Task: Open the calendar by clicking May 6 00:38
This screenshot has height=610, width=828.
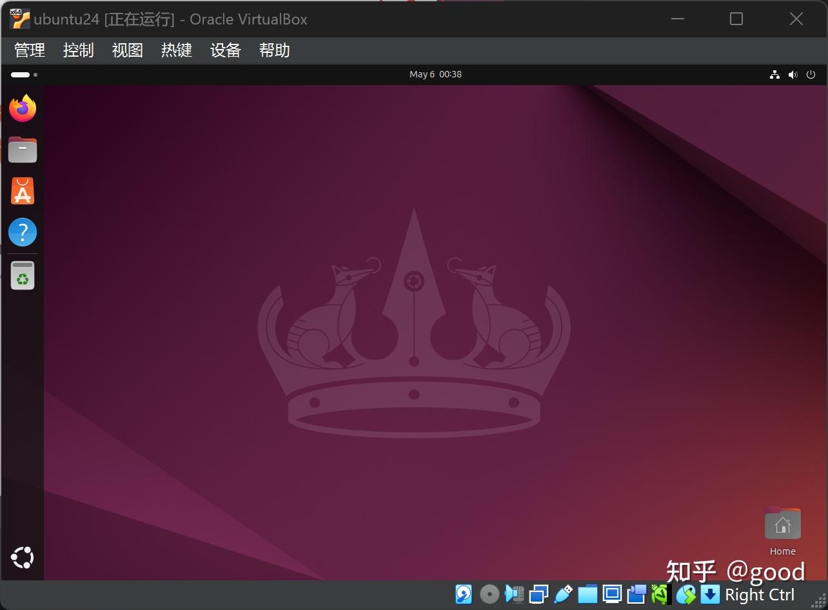Action: tap(436, 74)
